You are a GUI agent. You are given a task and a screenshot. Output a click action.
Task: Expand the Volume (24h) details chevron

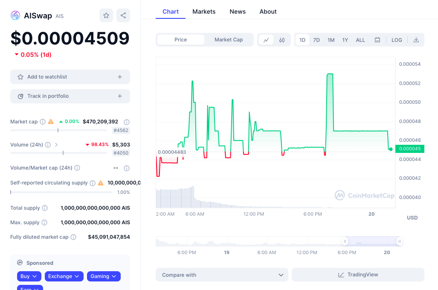[x=56, y=145]
